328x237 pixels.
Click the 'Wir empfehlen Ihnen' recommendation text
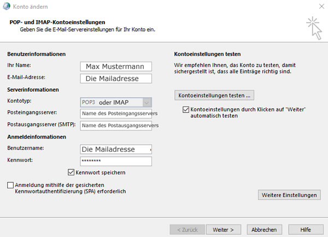[x=235, y=68]
